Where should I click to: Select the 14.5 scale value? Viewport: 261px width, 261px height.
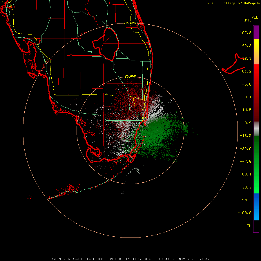(247, 110)
